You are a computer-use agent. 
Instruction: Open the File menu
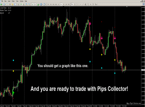[x=2, y=1]
